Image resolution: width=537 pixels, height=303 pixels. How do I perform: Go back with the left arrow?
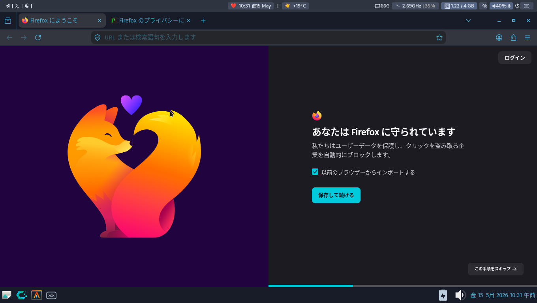9,37
